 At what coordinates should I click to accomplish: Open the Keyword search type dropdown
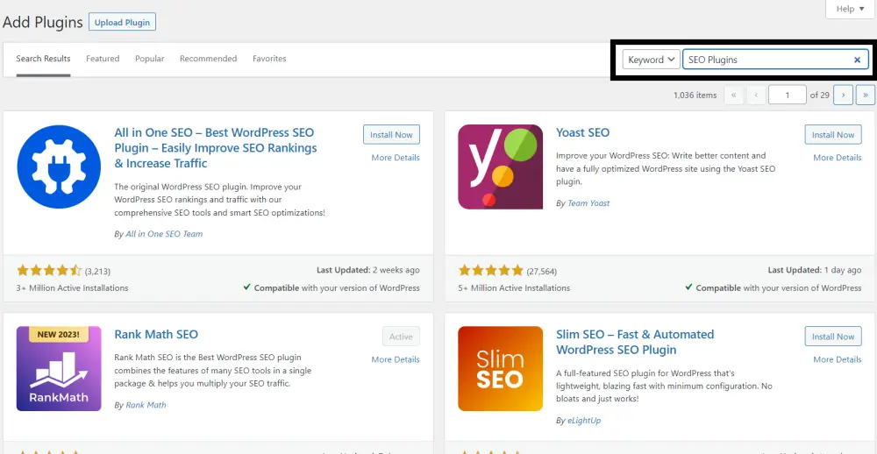point(651,60)
